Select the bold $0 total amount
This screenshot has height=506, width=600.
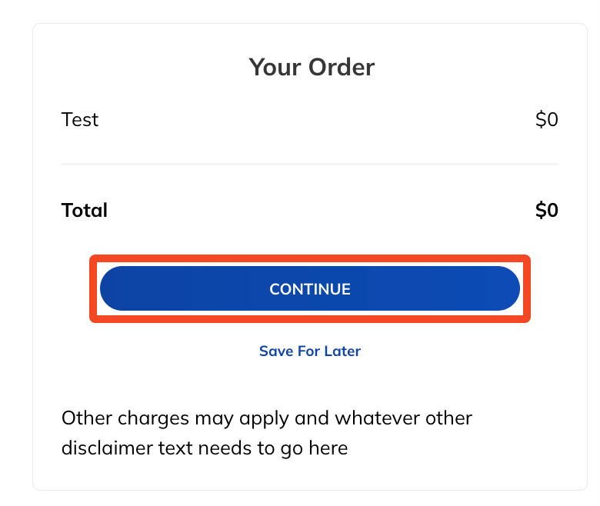pyautogui.click(x=546, y=210)
